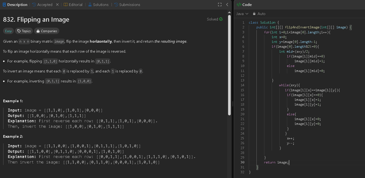The image size is (365, 178).
Task: Click the inline code [1,1,0] in description
Action: click(x=50, y=61)
